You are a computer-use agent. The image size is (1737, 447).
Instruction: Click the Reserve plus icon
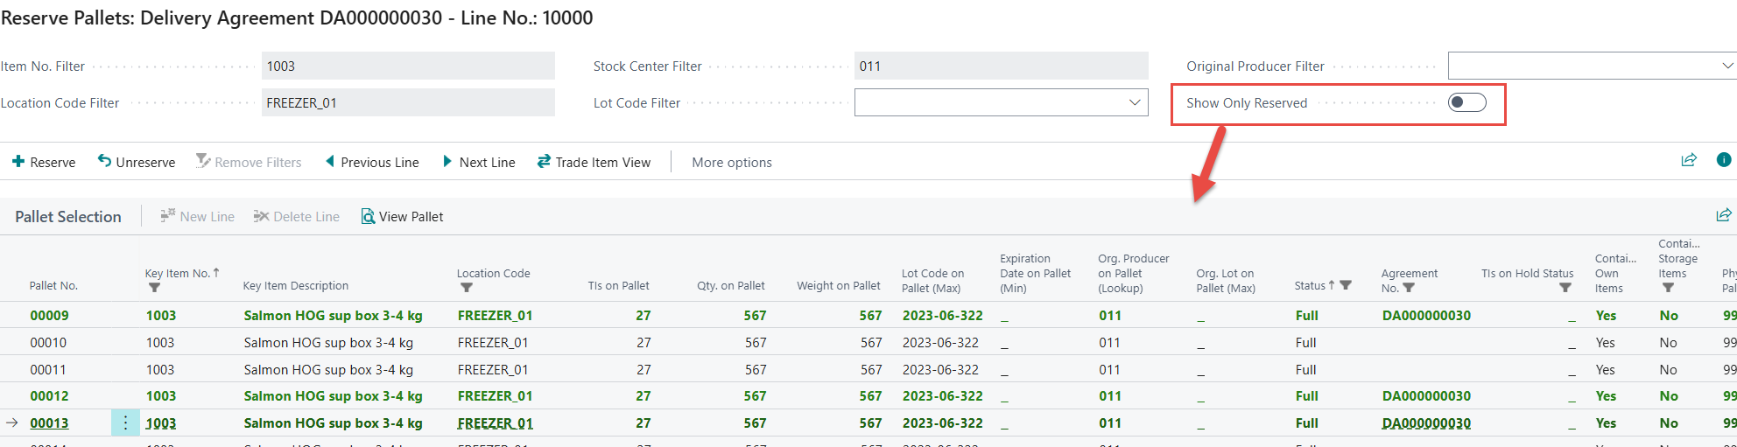pyautogui.click(x=18, y=162)
